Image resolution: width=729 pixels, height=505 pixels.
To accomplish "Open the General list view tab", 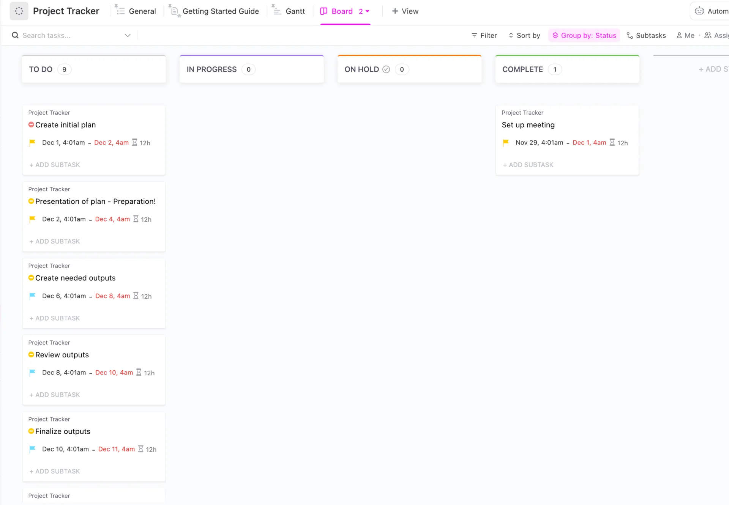I will [136, 11].
